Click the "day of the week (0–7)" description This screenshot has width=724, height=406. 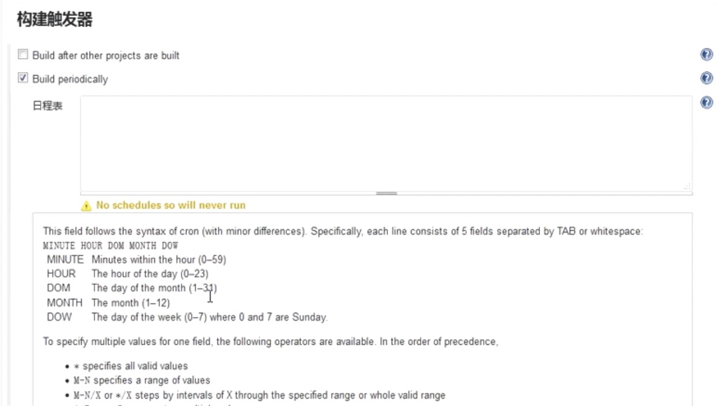click(209, 317)
